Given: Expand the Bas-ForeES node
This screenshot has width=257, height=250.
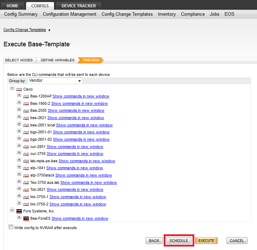Looking at the screenshot, I should [x=19, y=217].
